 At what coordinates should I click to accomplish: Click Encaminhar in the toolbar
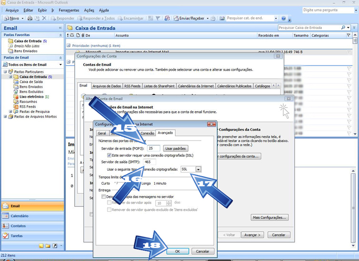click(130, 18)
